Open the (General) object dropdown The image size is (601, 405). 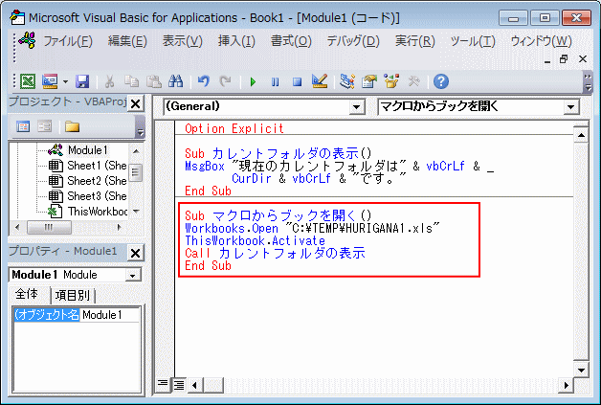pos(356,106)
